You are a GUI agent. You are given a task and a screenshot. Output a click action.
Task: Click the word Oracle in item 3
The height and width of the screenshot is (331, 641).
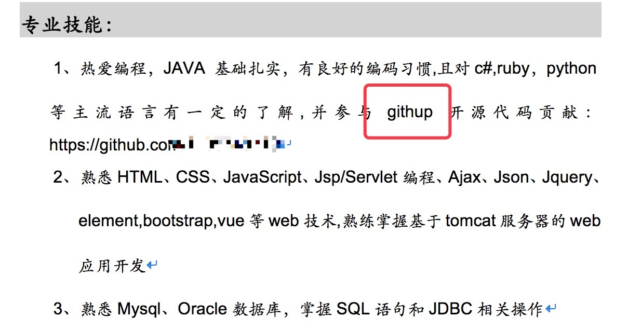coord(202,309)
